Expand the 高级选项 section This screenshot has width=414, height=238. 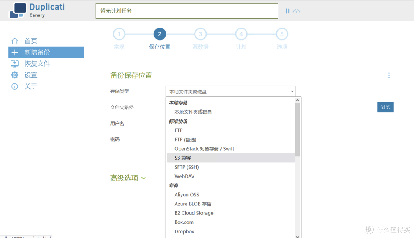tap(128, 178)
